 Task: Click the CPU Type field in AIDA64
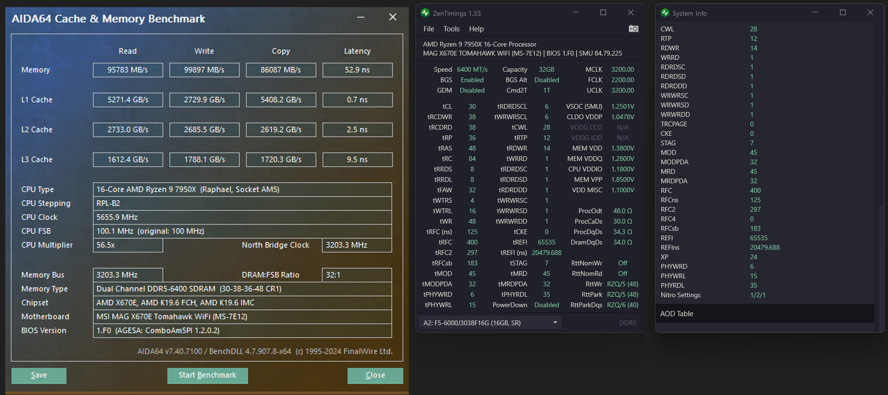point(242,189)
